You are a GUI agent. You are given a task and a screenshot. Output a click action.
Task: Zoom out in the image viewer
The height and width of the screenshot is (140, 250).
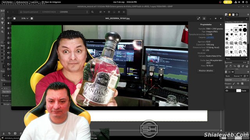click(x=14, y=18)
